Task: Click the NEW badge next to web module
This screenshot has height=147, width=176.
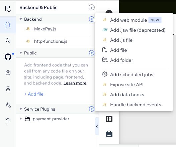Action: pos(155,20)
